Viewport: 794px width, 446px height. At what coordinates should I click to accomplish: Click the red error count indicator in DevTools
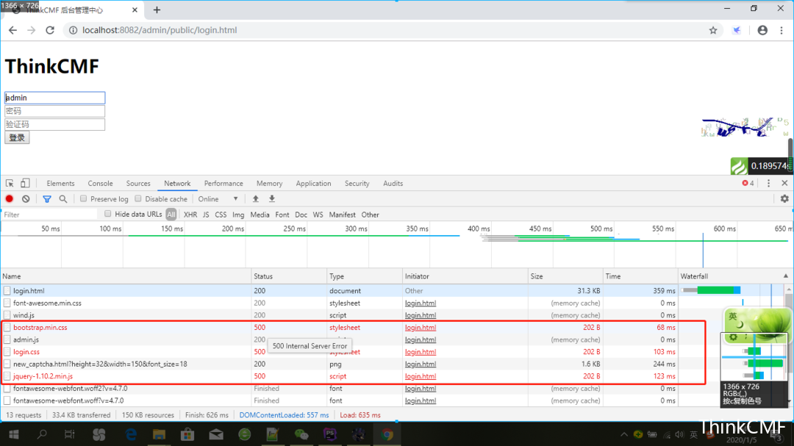point(748,183)
